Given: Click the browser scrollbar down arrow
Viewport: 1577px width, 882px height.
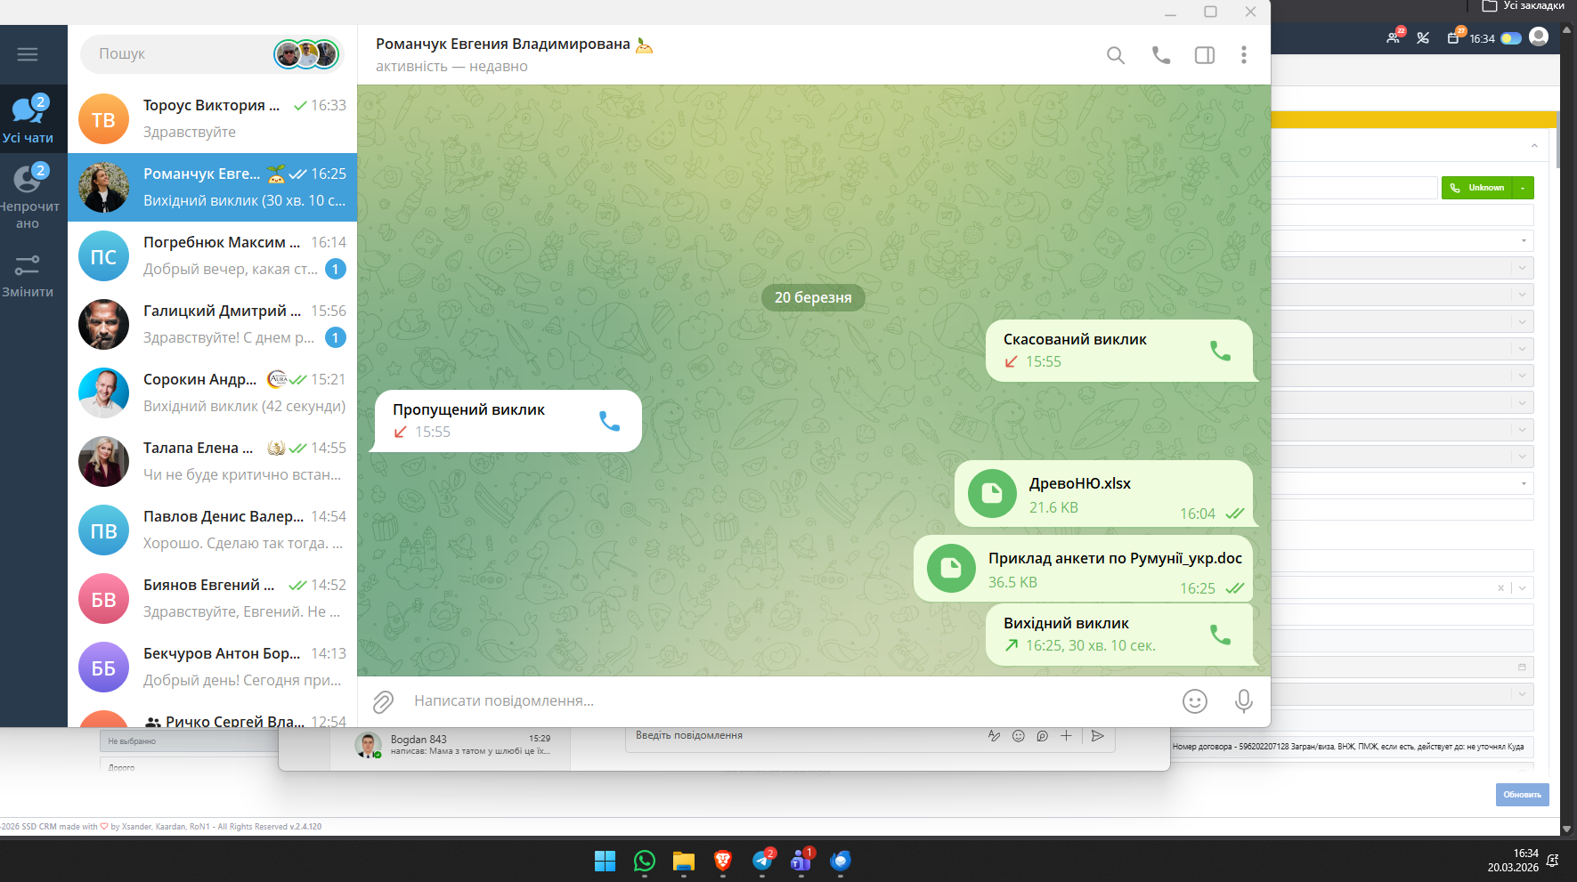Looking at the screenshot, I should coord(1567,829).
